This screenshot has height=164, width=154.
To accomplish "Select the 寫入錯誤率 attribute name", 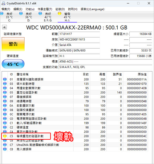I will (24, 149).
